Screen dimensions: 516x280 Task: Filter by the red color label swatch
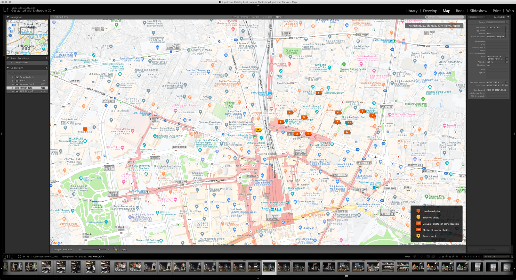[463, 257]
